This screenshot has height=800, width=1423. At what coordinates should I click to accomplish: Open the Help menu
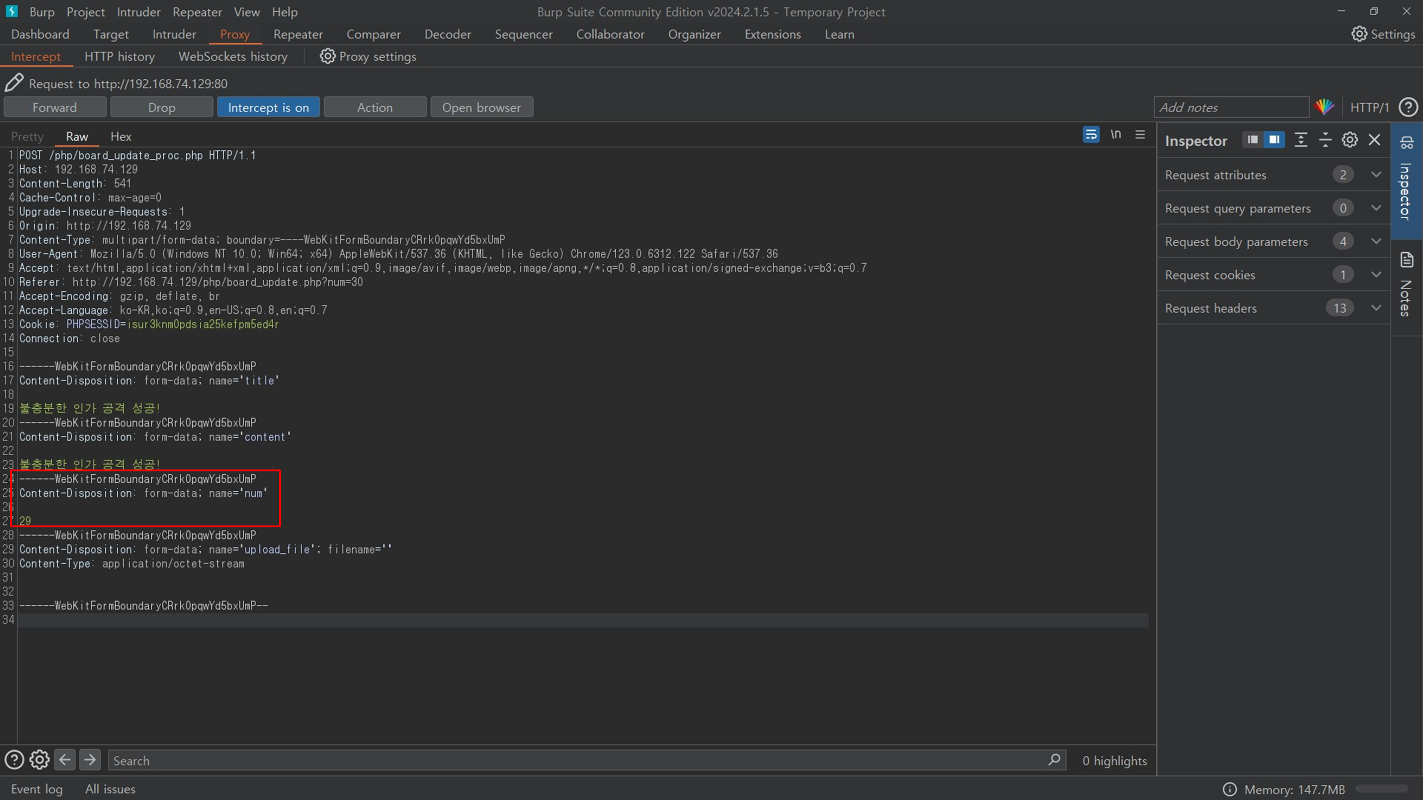pyautogui.click(x=285, y=11)
